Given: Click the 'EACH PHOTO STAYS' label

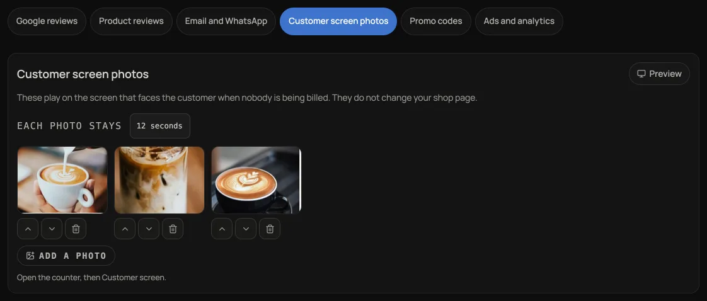Looking at the screenshot, I should [69, 126].
